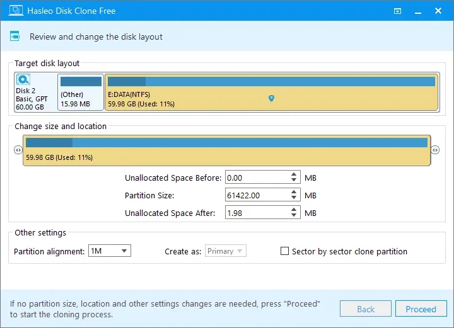Select the E:DATA(NTFS) partition block

(x=271, y=92)
